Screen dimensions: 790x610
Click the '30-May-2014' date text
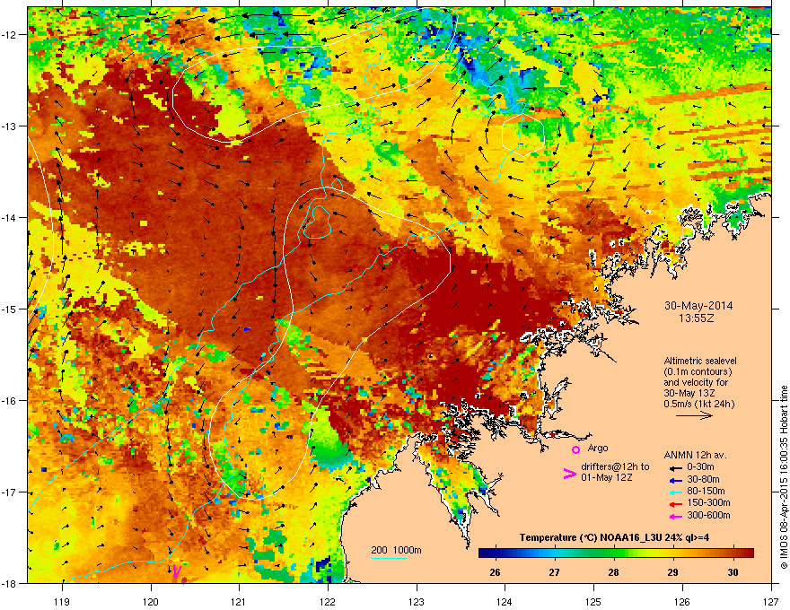point(698,306)
